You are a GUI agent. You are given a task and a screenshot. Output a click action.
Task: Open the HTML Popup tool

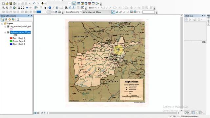(x=57, y=8)
